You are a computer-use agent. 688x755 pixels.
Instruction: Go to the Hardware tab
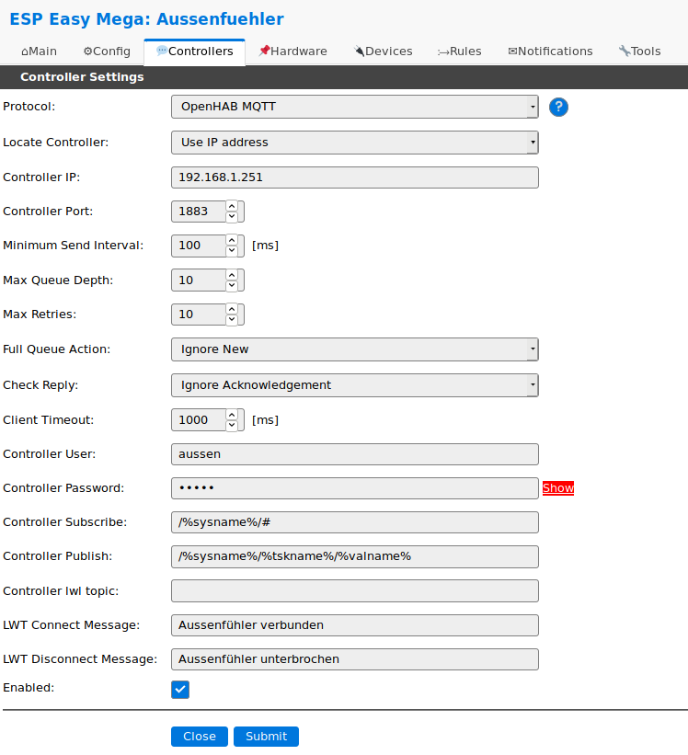[292, 51]
